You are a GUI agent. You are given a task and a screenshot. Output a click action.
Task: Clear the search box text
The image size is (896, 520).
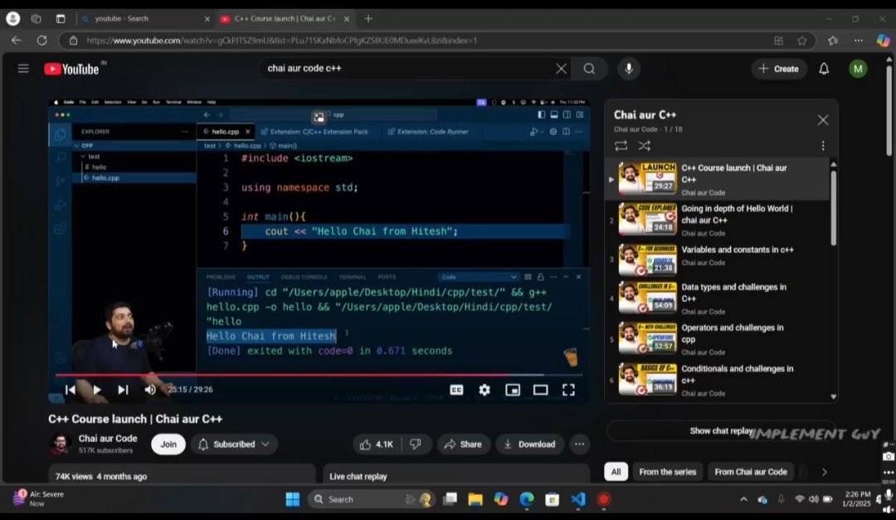point(561,69)
